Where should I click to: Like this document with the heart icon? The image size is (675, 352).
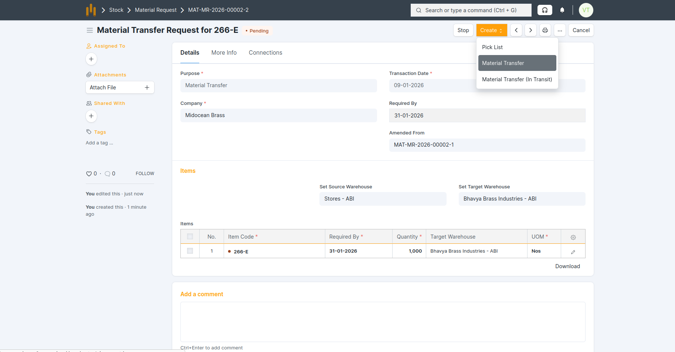click(89, 174)
